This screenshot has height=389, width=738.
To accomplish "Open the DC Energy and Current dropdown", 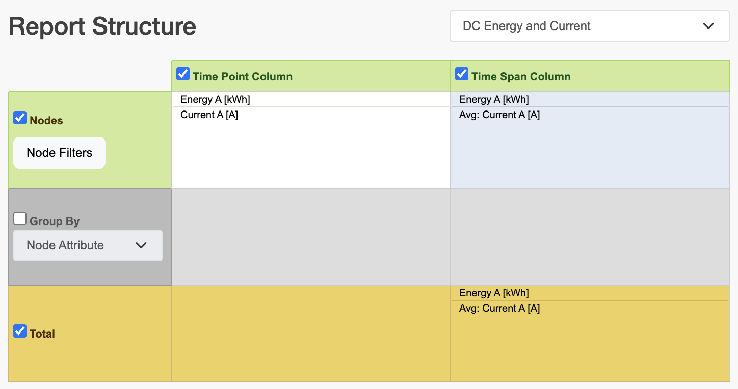I will [589, 26].
